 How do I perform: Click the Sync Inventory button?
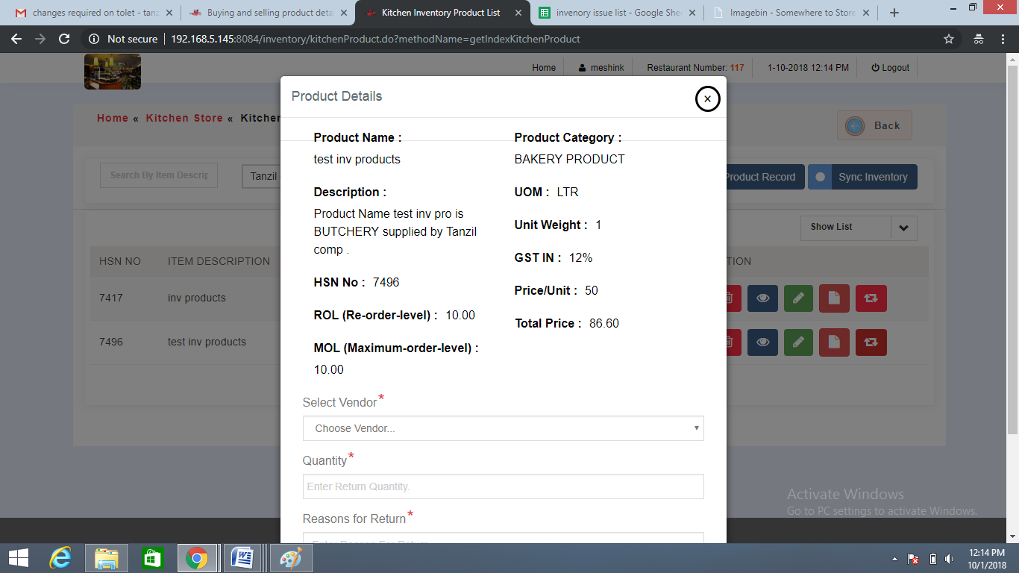[862, 177]
